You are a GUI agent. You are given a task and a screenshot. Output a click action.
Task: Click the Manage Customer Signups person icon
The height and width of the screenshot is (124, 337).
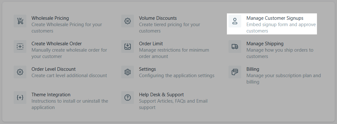click(x=235, y=21)
